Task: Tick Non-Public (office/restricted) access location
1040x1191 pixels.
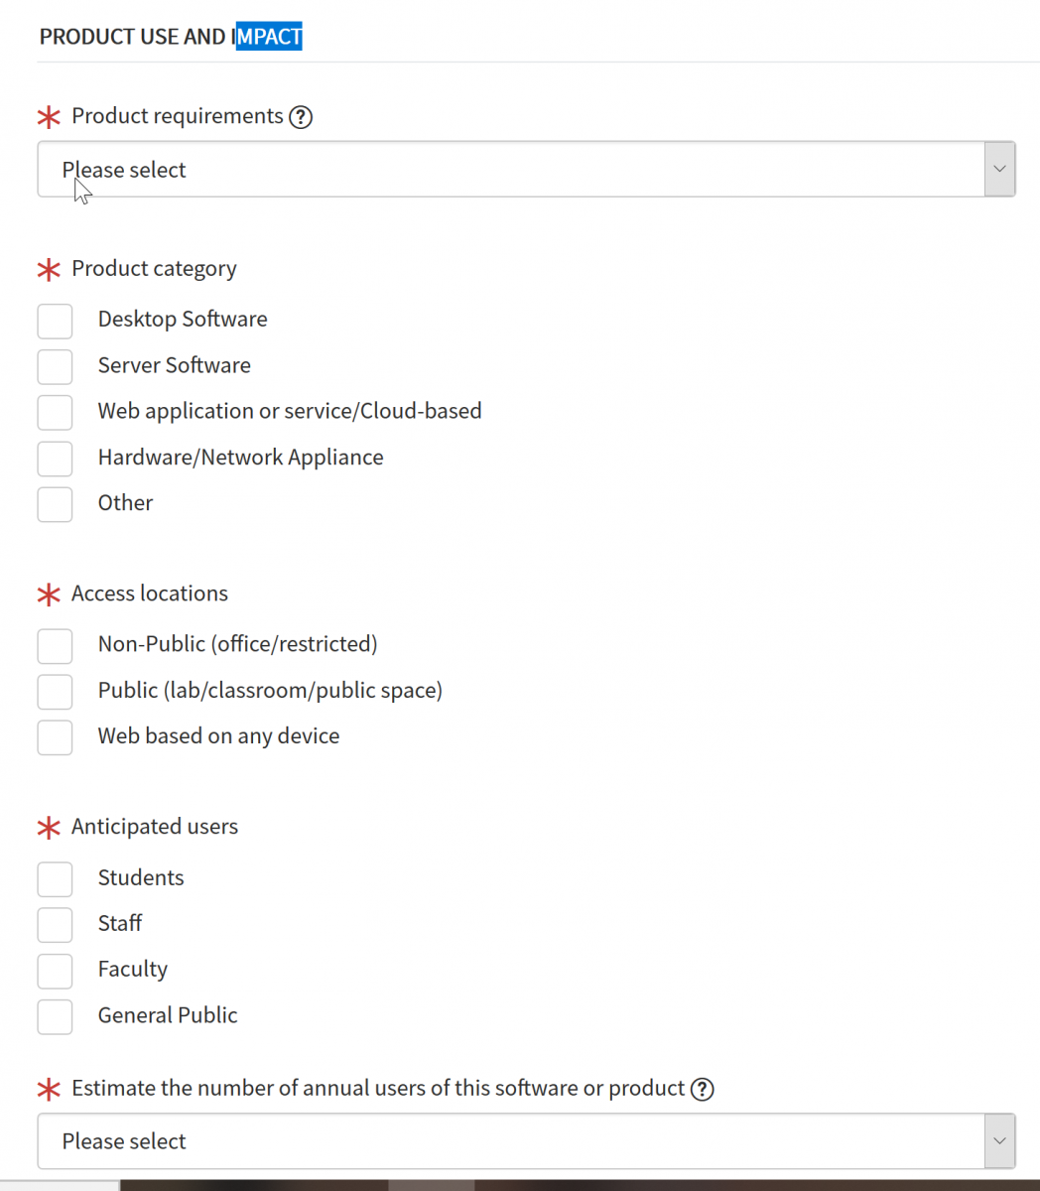Action: (56, 645)
